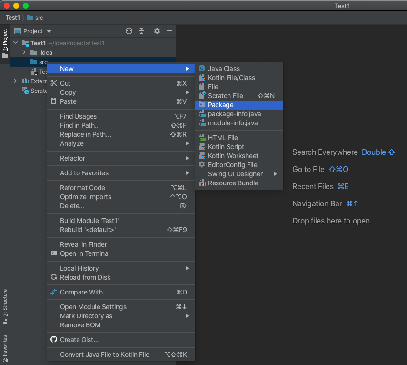Click the Resource Bundle icon

(202, 183)
